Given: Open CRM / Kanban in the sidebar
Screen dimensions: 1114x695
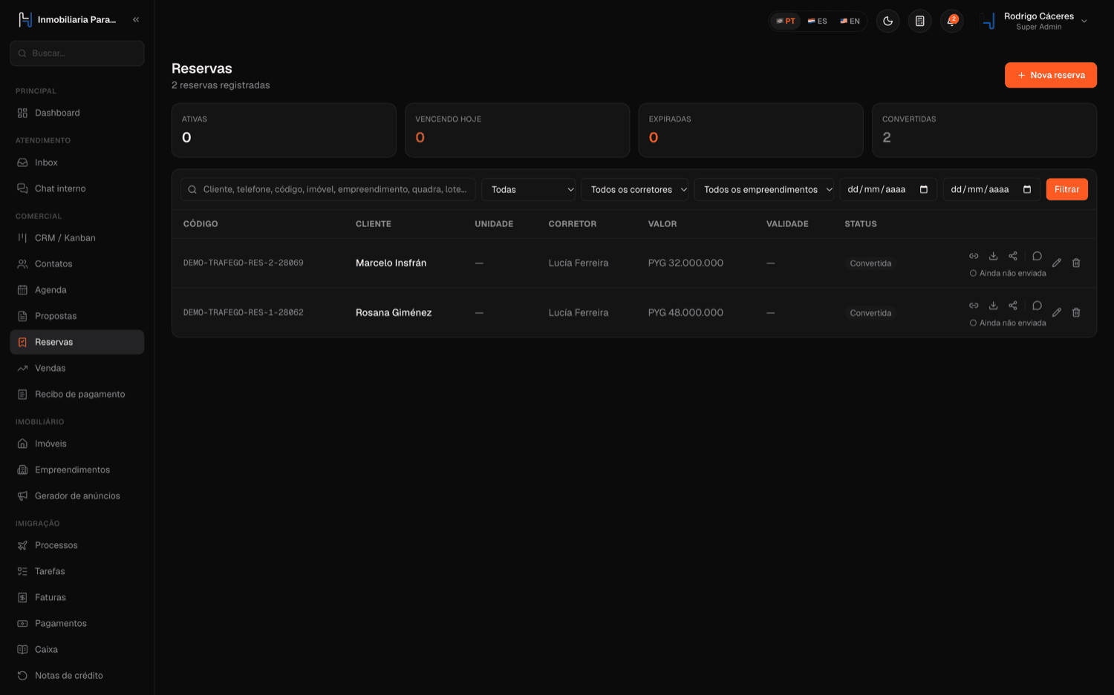Looking at the screenshot, I should pos(77,238).
